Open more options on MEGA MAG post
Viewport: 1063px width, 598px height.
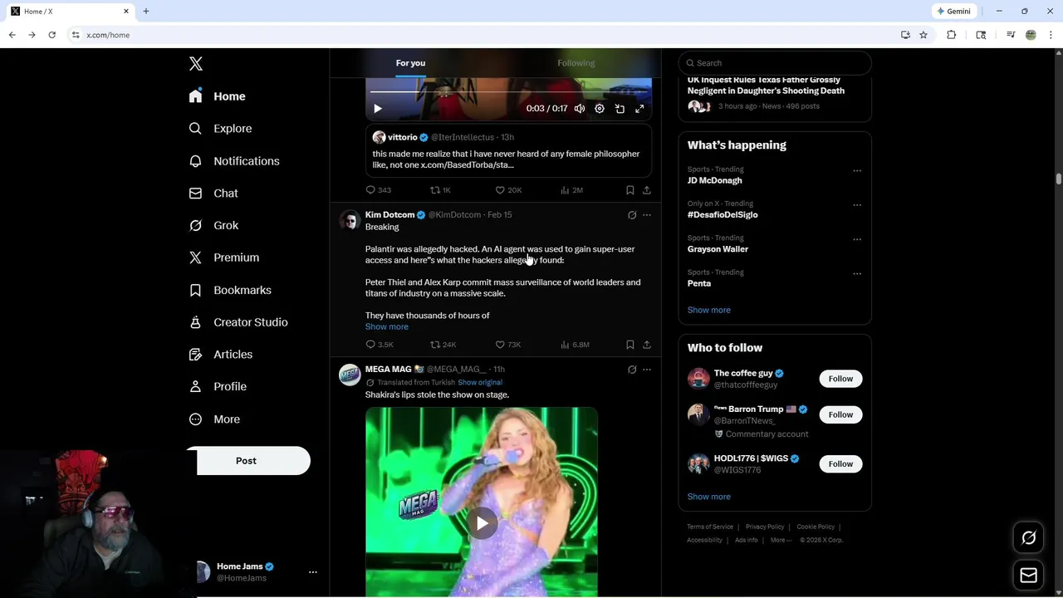pos(647,370)
